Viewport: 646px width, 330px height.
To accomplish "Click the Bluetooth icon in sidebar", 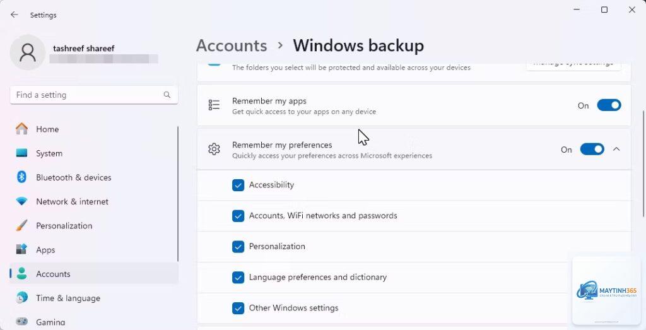I will tap(21, 177).
